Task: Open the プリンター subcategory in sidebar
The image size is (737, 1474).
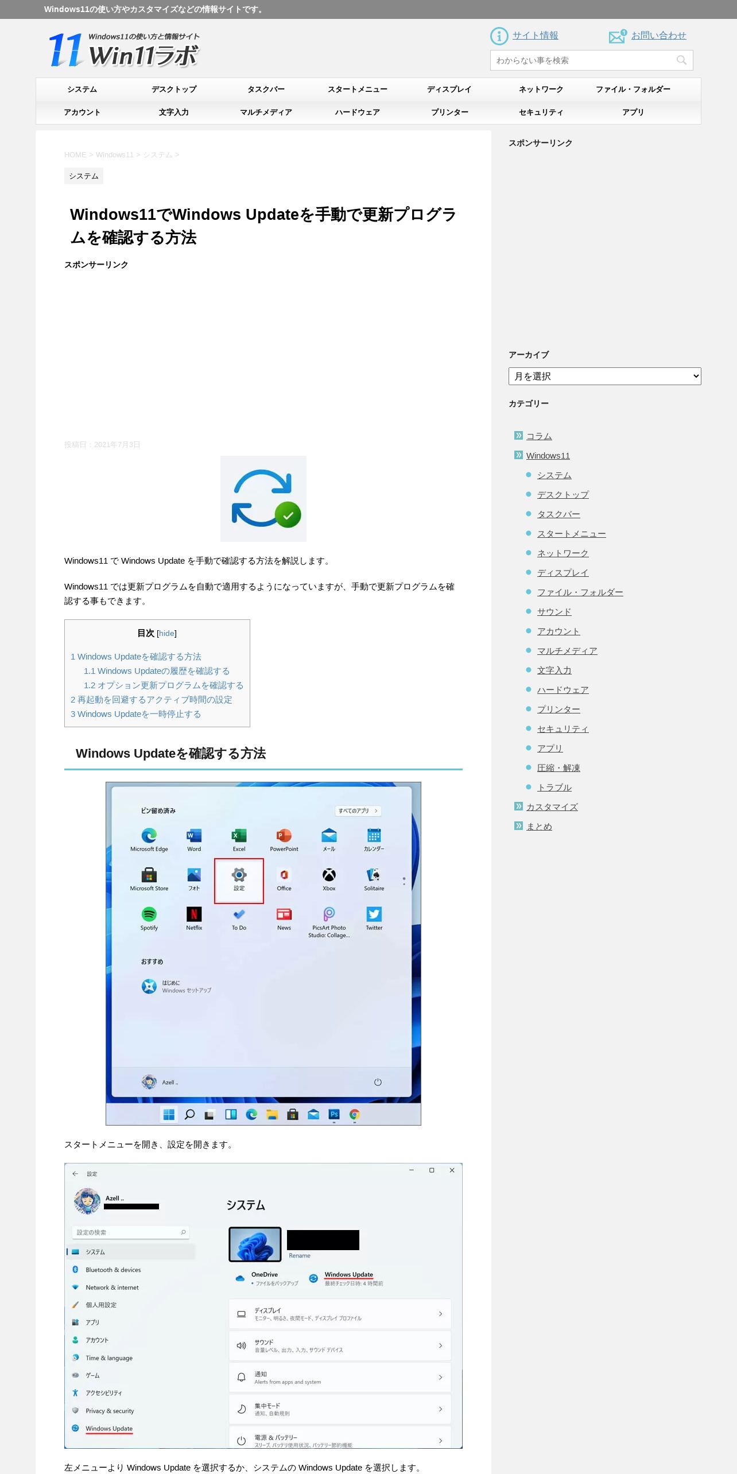Action: tap(558, 709)
